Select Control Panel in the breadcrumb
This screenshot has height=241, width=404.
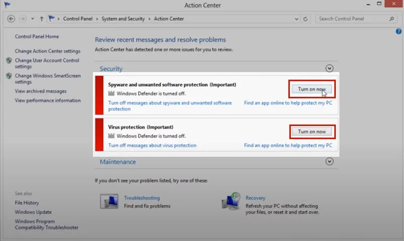tap(78, 19)
